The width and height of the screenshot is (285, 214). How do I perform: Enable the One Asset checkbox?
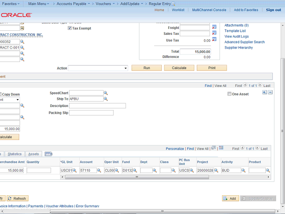[229, 94]
